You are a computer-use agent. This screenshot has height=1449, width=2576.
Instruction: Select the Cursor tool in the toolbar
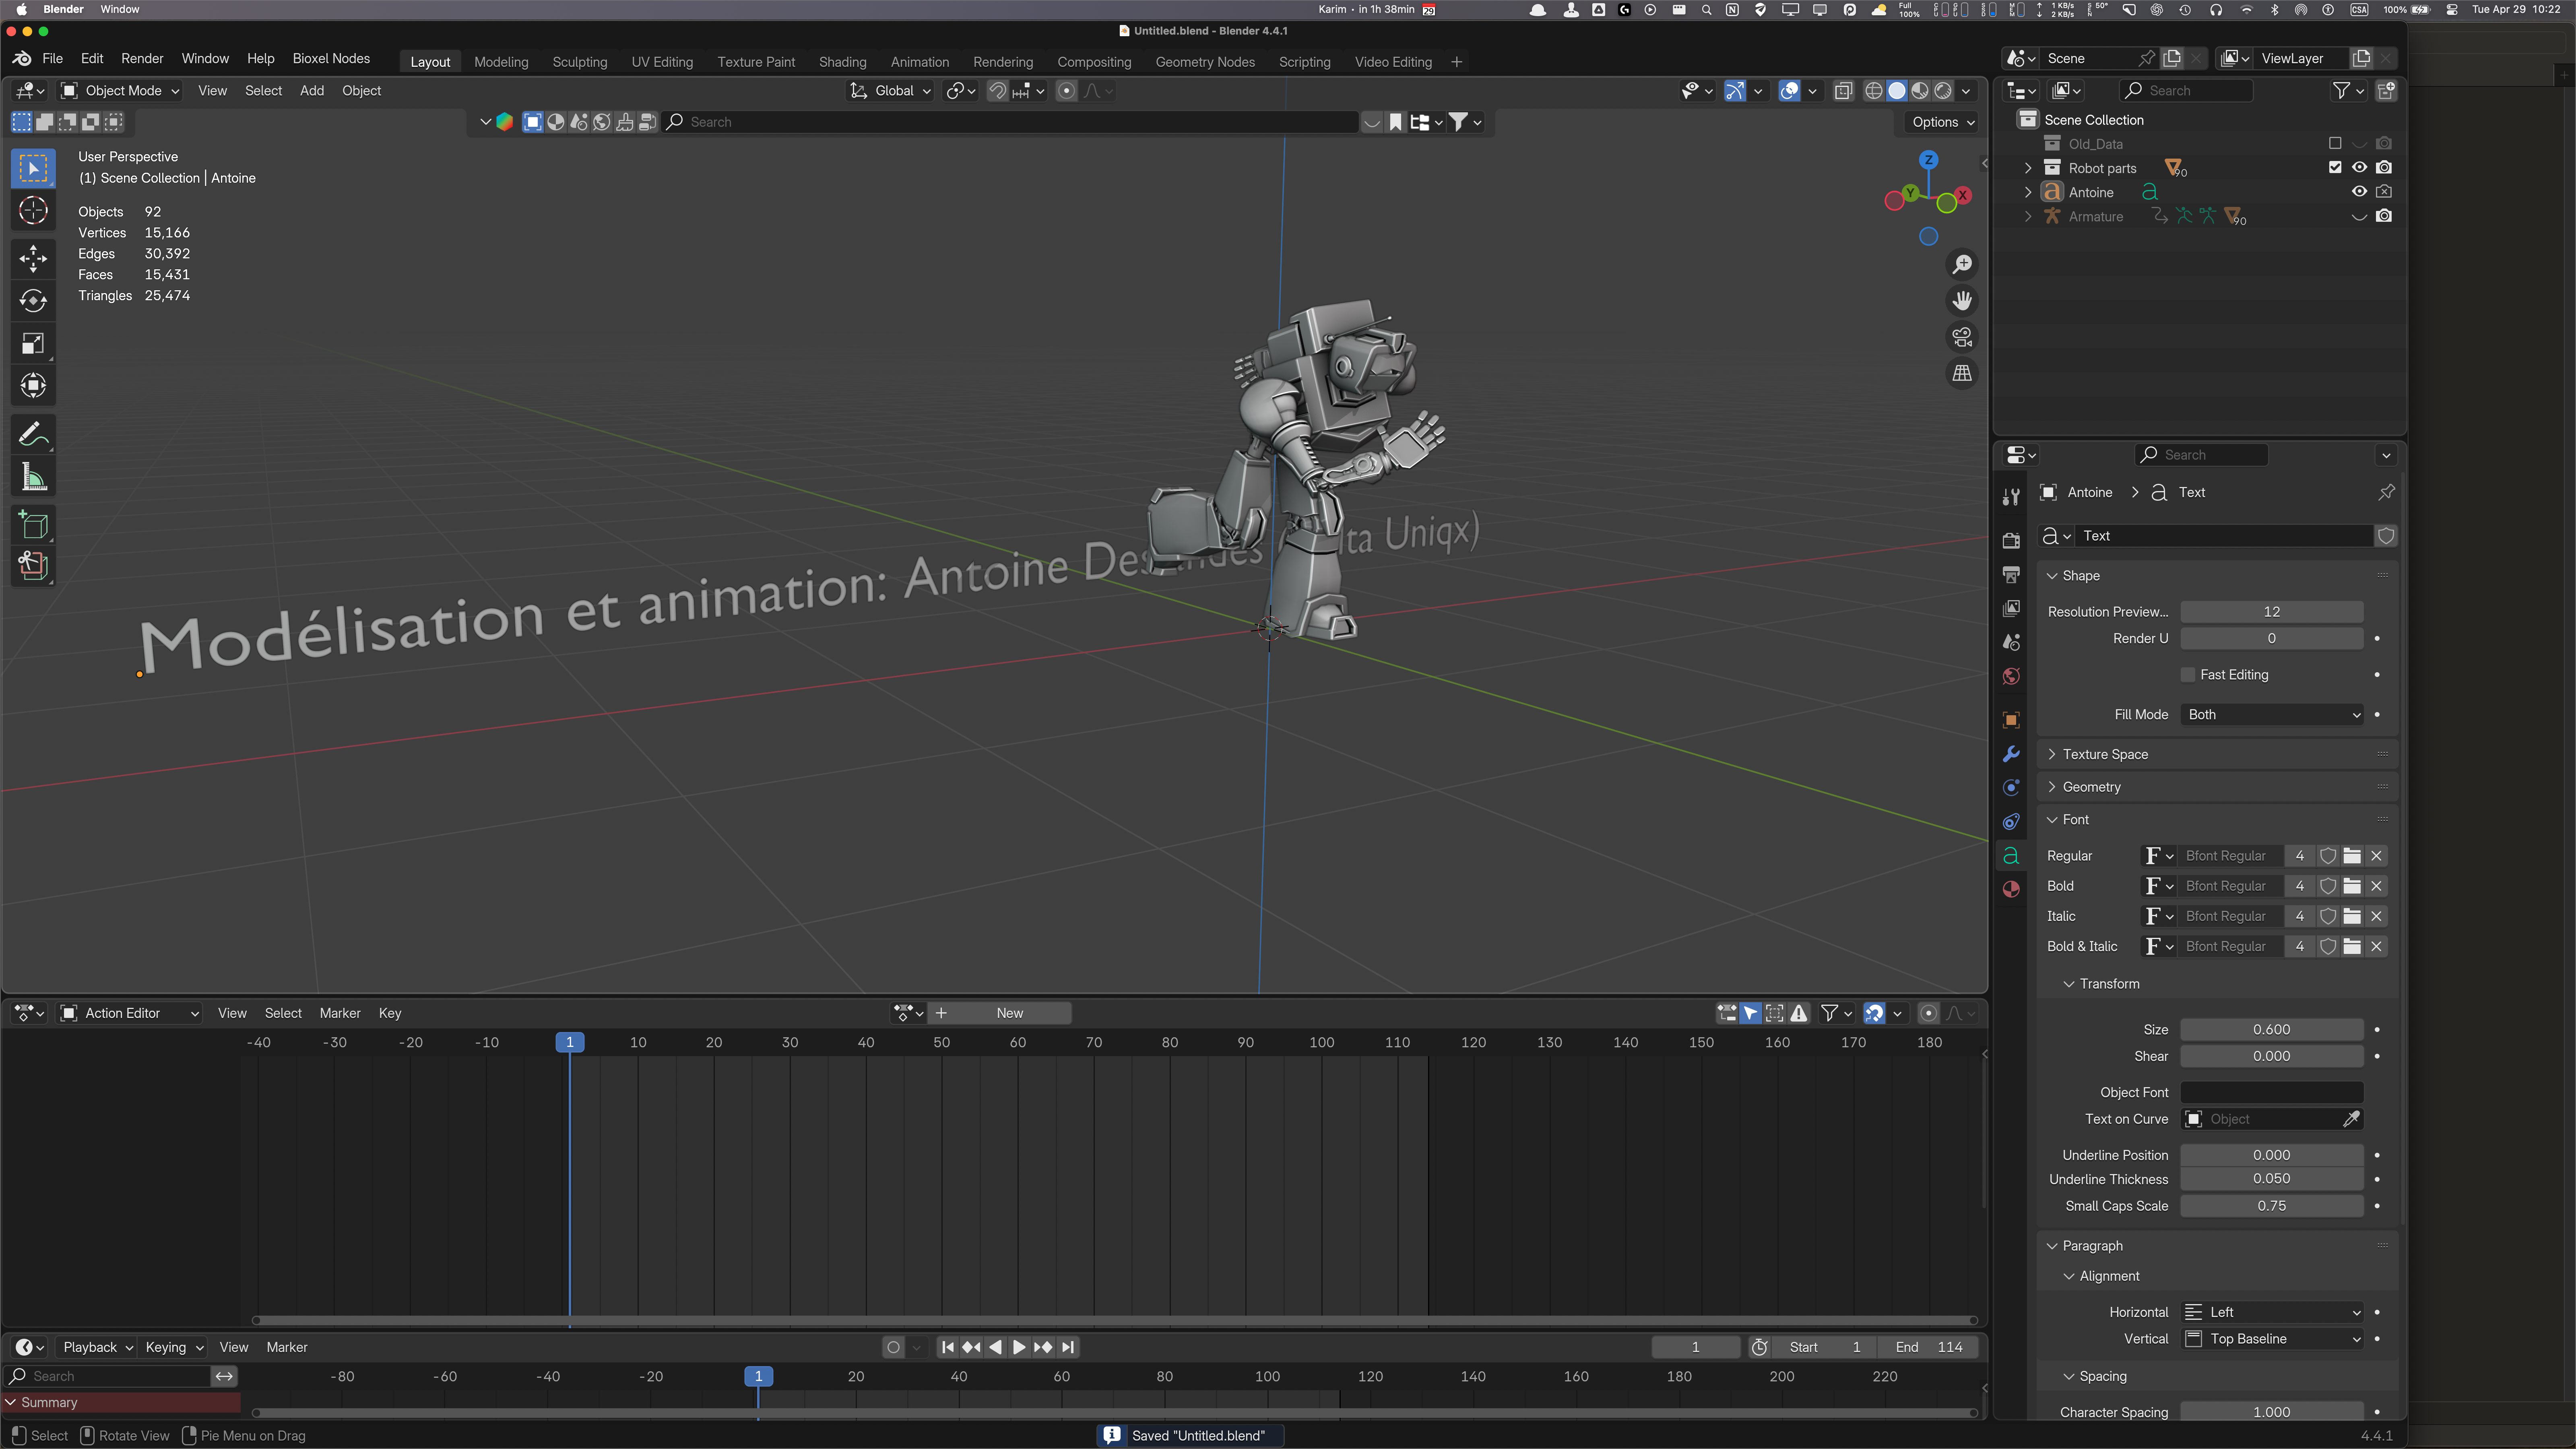click(33, 211)
